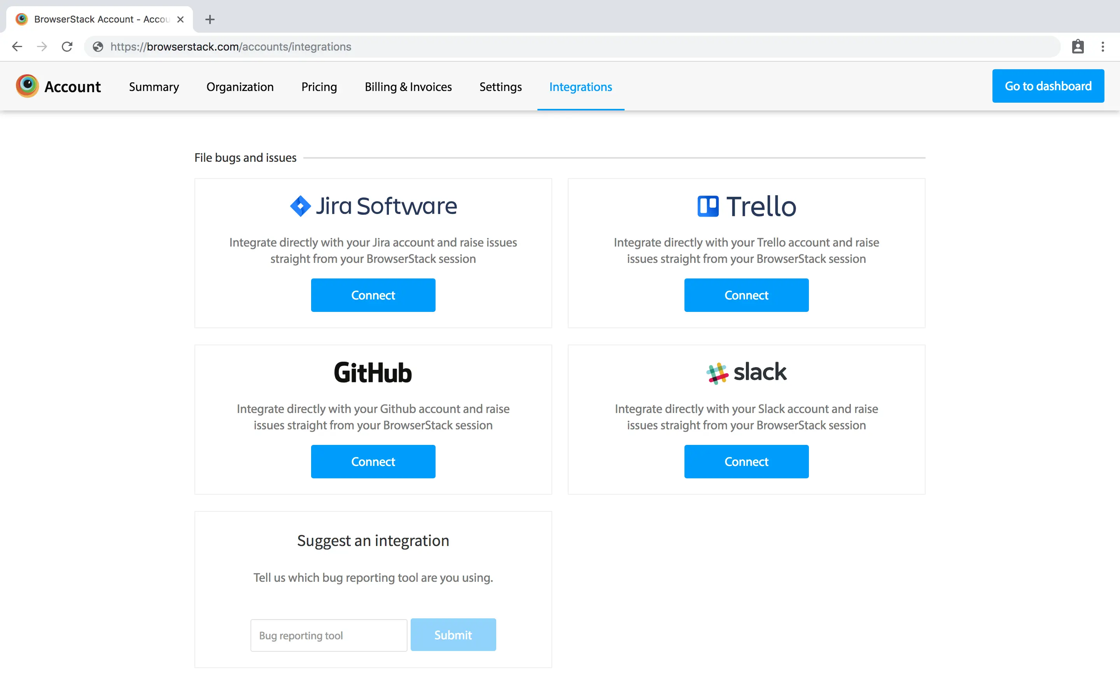Connect the GitHub integration
The image size is (1120, 700).
coord(373,462)
